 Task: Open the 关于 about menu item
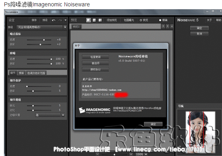[x=209, y=20]
